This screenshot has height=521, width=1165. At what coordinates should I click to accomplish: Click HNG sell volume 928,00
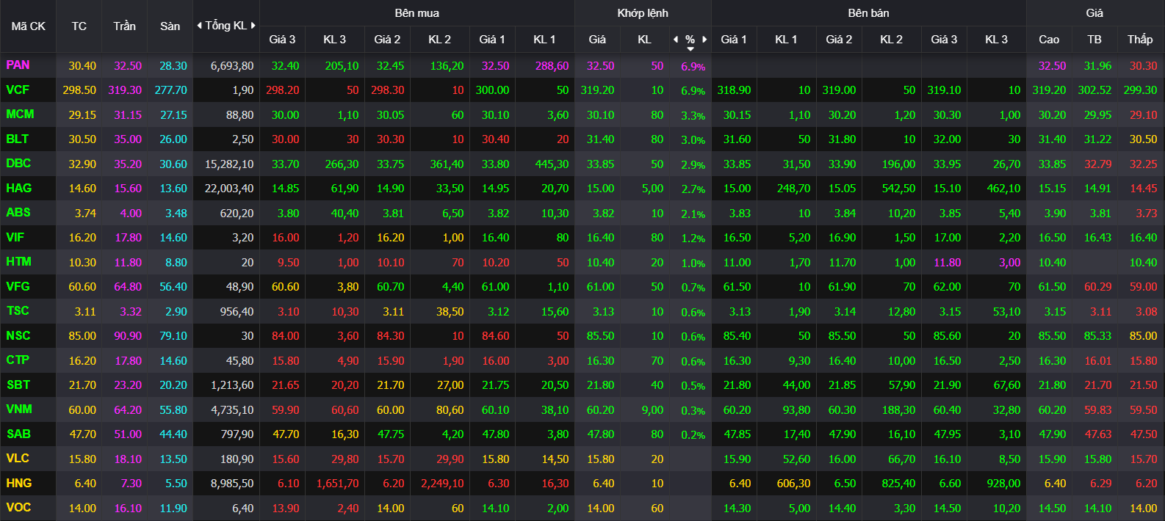point(1003,484)
